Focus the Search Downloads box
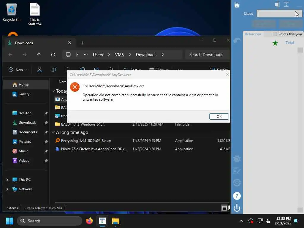The height and width of the screenshot is (228, 304). tap(207, 55)
